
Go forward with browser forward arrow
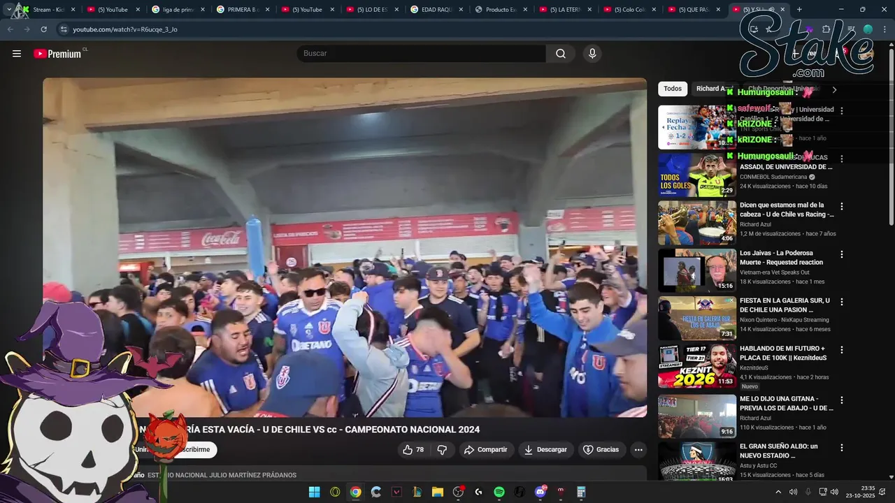(x=27, y=29)
